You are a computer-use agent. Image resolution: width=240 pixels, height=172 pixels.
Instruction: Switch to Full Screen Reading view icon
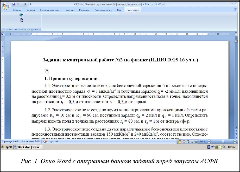click(184, 142)
